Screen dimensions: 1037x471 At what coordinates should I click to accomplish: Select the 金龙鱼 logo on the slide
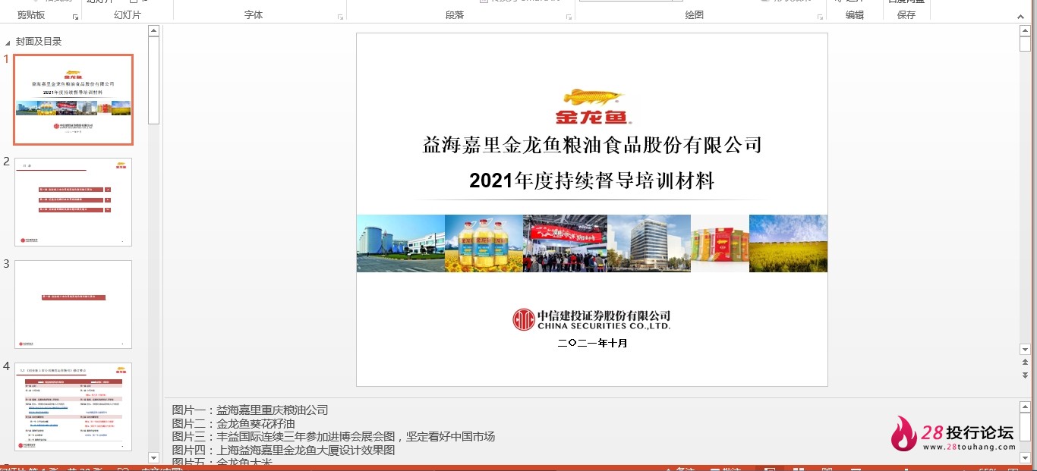coord(593,107)
